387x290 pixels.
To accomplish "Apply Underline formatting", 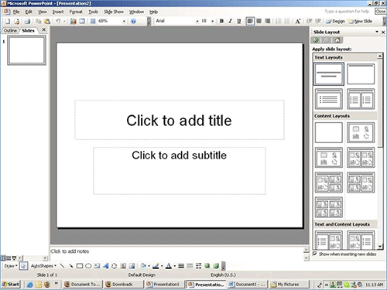I will coord(239,21).
